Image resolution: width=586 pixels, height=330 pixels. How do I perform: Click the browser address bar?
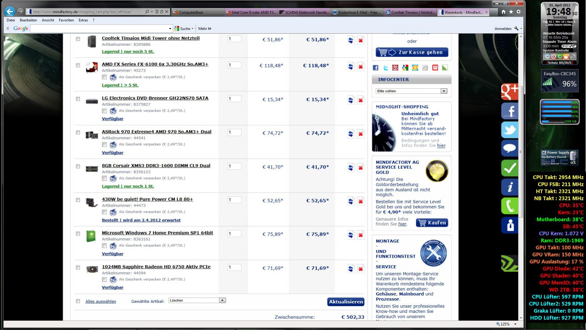pyautogui.click(x=87, y=12)
